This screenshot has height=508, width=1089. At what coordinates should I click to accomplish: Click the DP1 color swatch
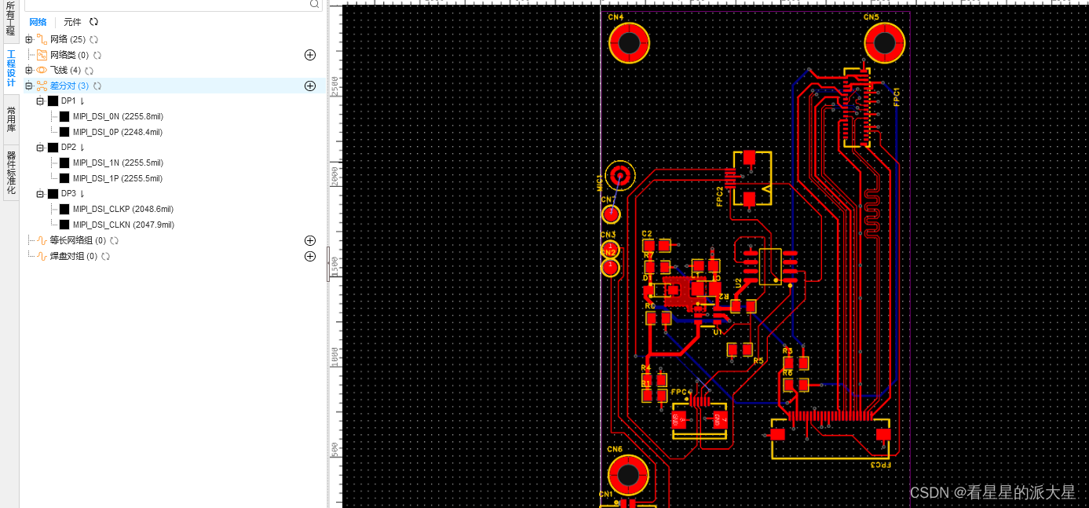(53, 101)
